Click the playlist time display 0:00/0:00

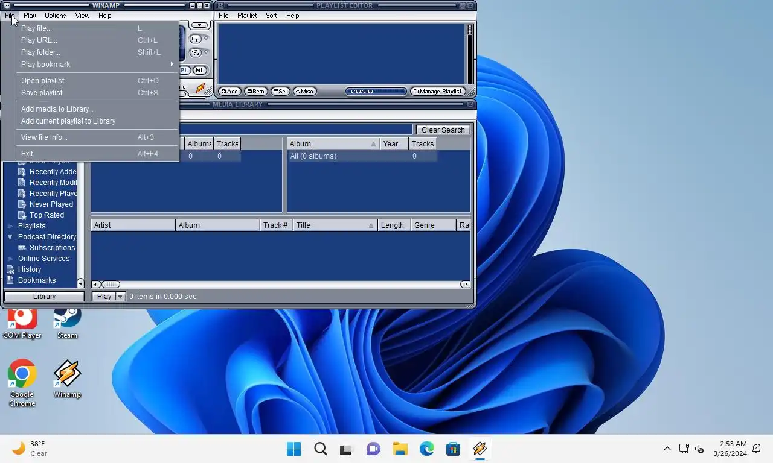point(376,92)
